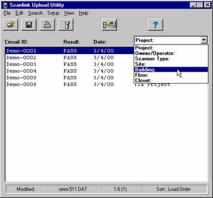Open the Edit menu
Viewport: 213px width, 198px height.
click(19, 13)
